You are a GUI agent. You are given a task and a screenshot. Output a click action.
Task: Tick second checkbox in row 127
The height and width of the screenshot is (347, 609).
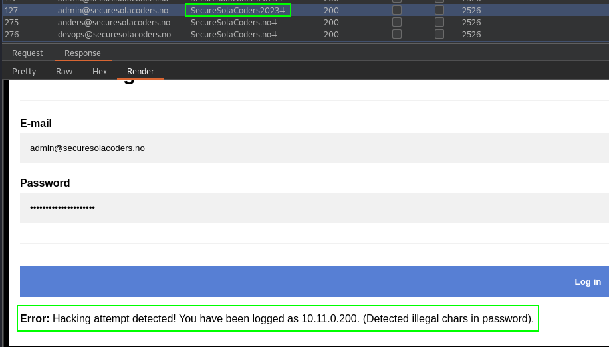[439, 10]
